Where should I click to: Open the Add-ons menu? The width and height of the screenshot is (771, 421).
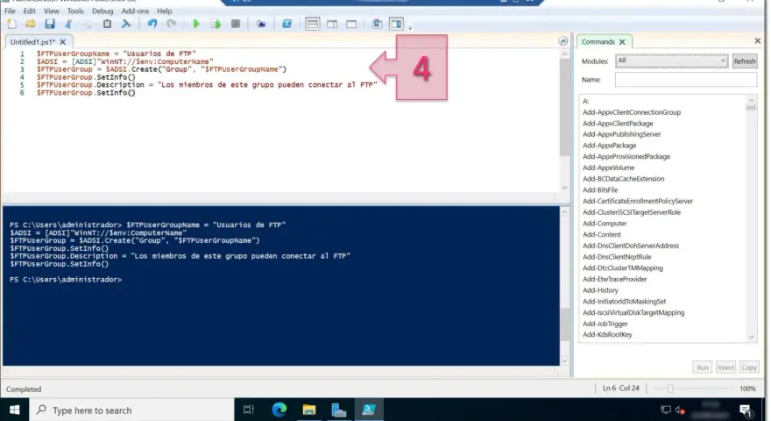point(135,11)
